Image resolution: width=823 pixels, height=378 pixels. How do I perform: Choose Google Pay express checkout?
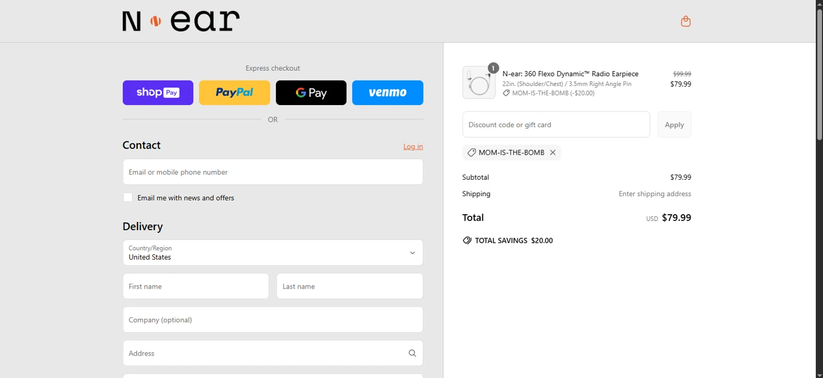pyautogui.click(x=311, y=93)
